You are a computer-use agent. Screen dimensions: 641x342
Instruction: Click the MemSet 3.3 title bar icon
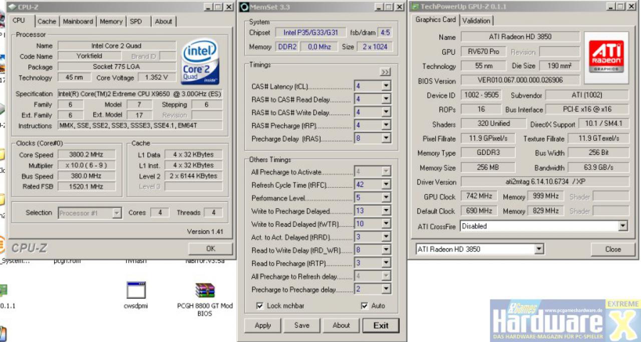tap(244, 7)
